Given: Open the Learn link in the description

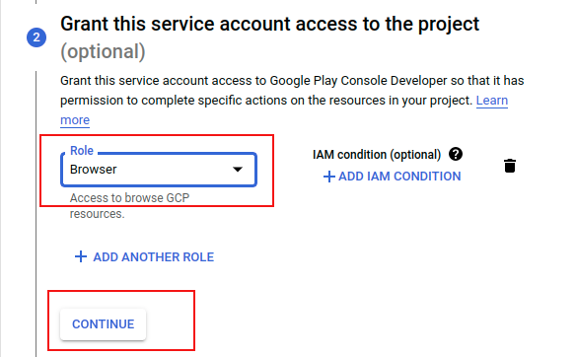Looking at the screenshot, I should (492, 101).
